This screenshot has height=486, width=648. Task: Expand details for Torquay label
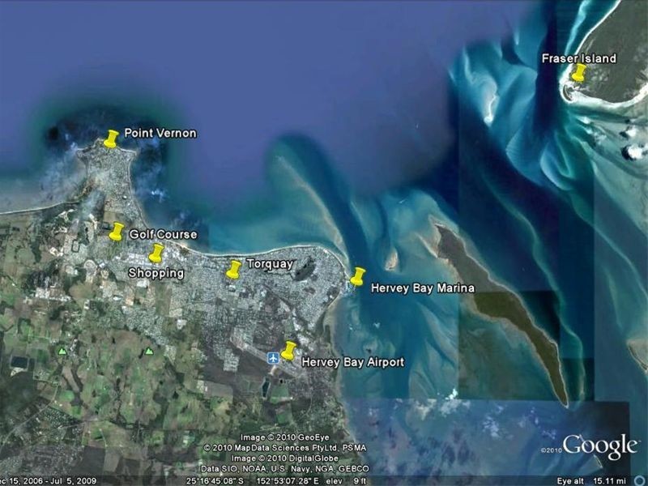[269, 263]
